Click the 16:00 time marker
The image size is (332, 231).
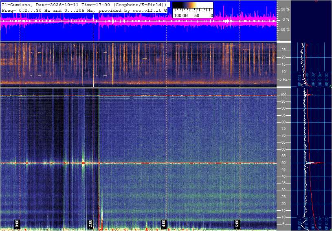[237, 224]
